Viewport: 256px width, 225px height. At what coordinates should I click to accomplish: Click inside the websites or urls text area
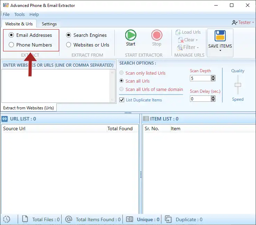[x=56, y=86]
